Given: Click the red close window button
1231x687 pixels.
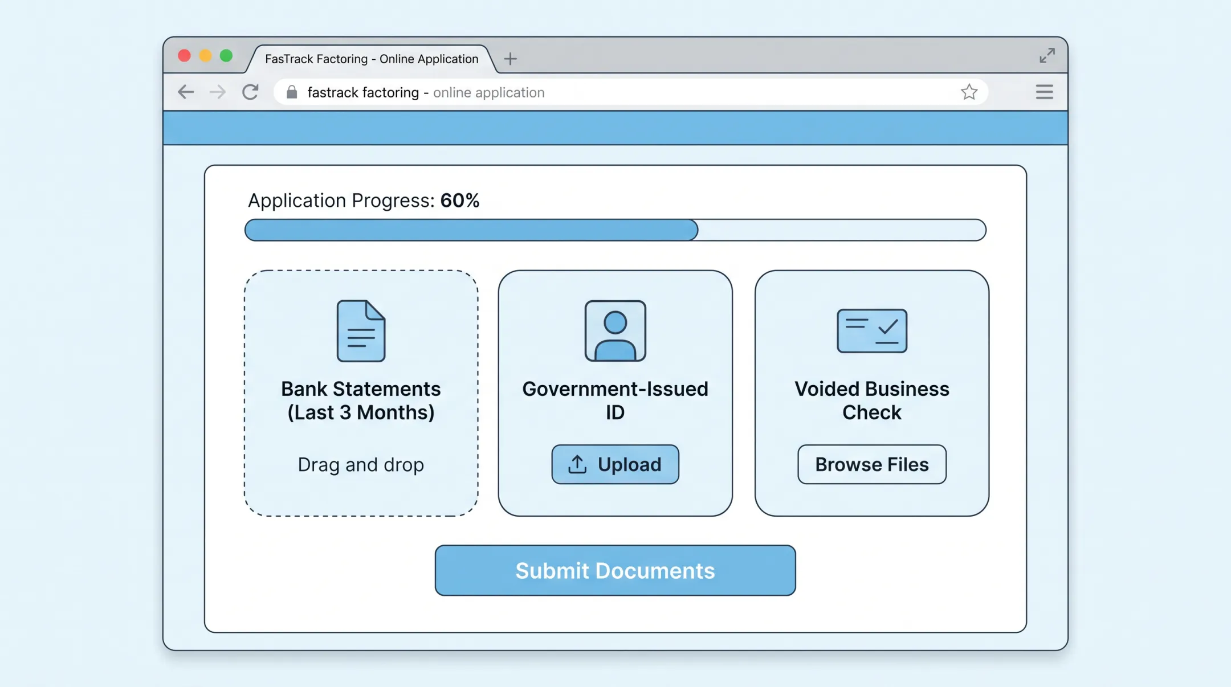Looking at the screenshot, I should click(184, 56).
